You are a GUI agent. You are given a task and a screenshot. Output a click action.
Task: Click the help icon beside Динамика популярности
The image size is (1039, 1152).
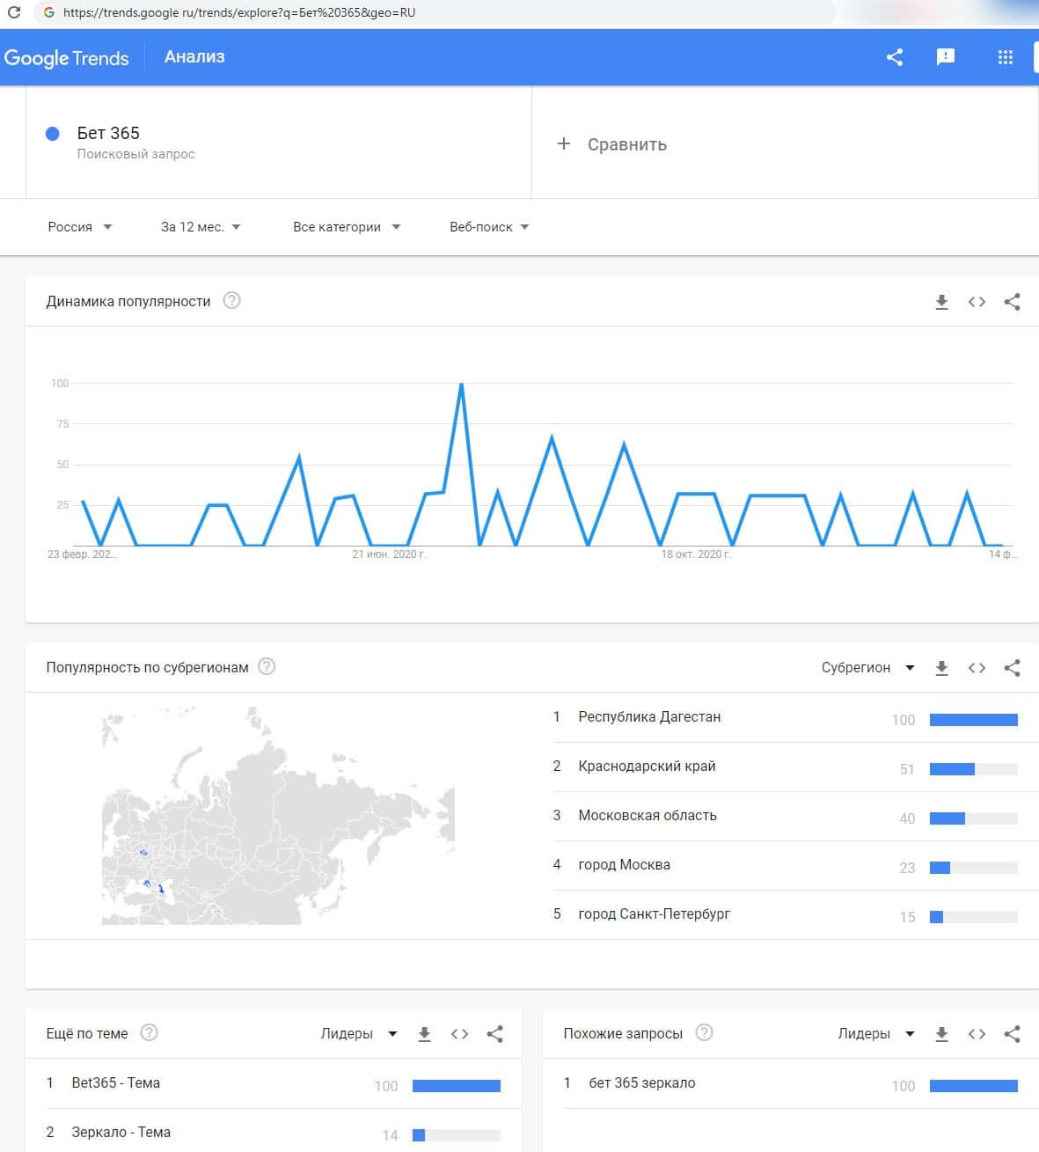pos(231,301)
